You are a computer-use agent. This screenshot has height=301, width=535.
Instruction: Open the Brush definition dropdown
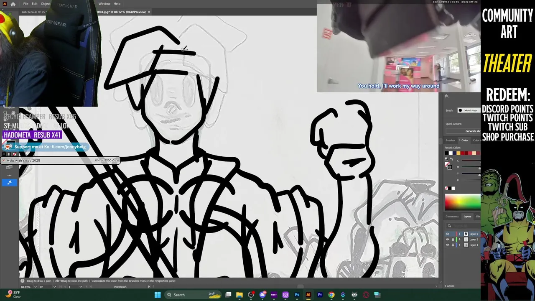pyautogui.click(x=469, y=110)
